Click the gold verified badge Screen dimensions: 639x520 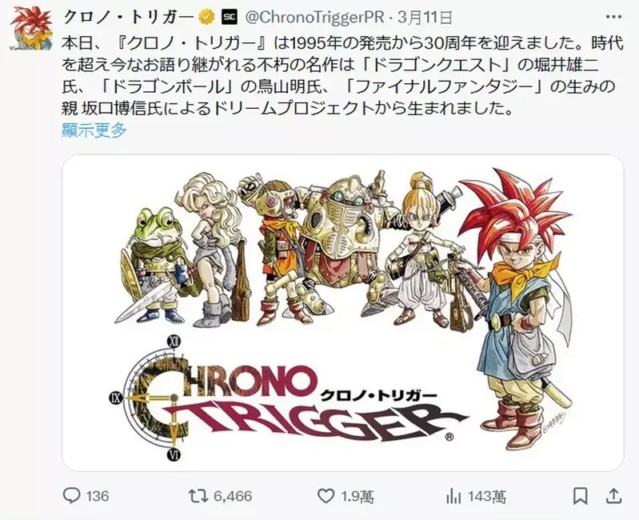(206, 17)
